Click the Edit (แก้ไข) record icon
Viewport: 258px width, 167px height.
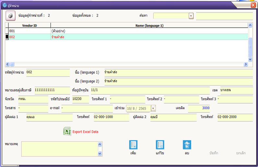pos(160,145)
